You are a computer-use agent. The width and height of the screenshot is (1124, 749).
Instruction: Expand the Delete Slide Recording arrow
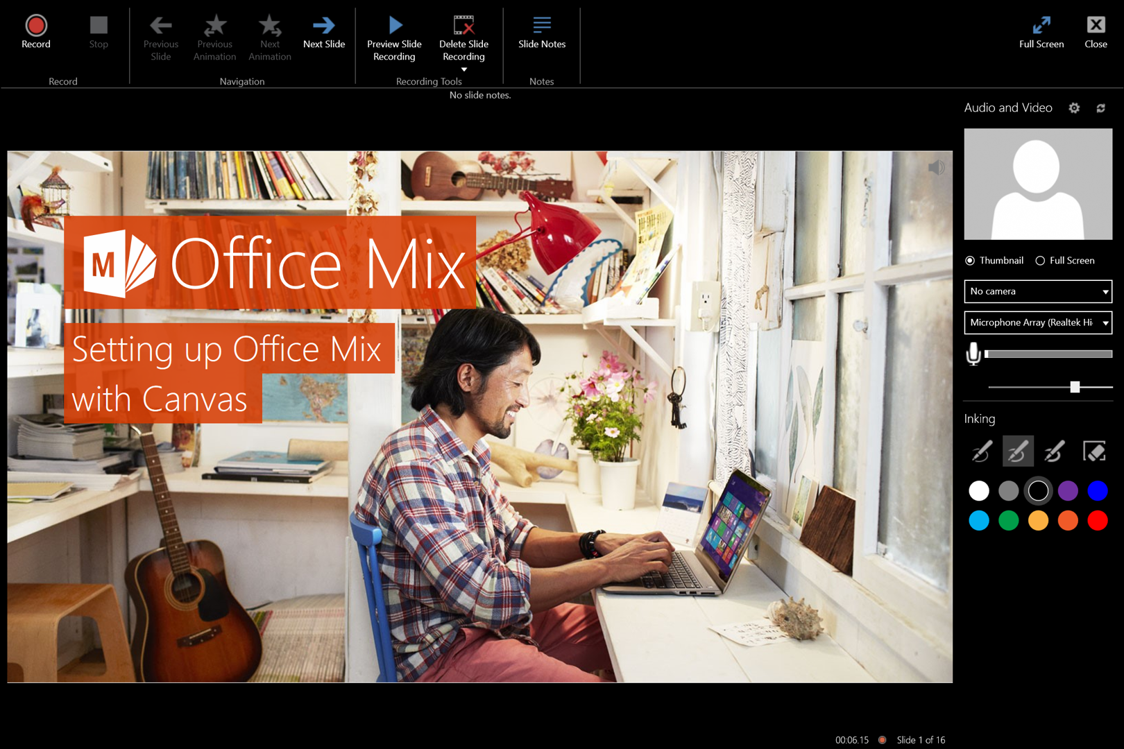(x=464, y=69)
